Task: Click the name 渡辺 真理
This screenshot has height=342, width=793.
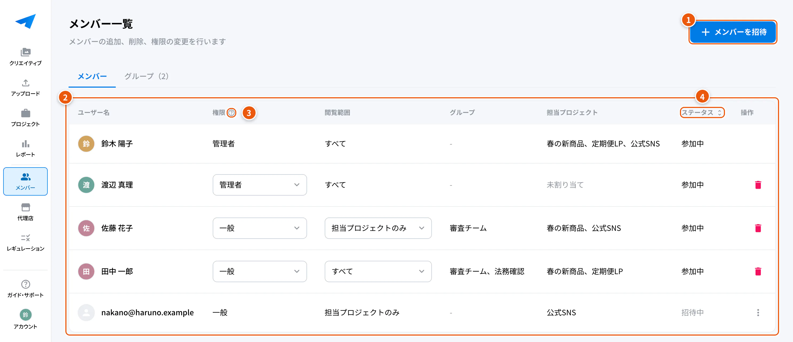Action: point(117,185)
